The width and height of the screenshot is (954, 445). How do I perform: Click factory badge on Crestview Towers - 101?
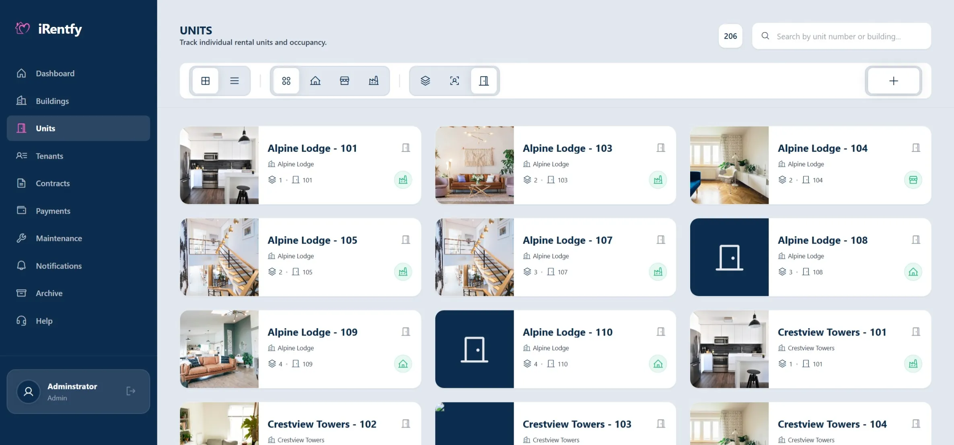click(913, 364)
